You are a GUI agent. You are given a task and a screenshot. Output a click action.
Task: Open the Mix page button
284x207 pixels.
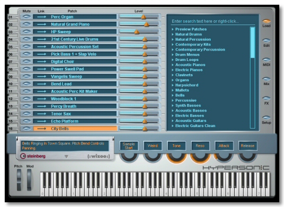tap(266, 79)
